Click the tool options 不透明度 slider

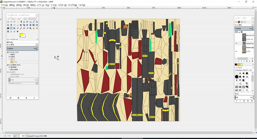pos(22,48)
